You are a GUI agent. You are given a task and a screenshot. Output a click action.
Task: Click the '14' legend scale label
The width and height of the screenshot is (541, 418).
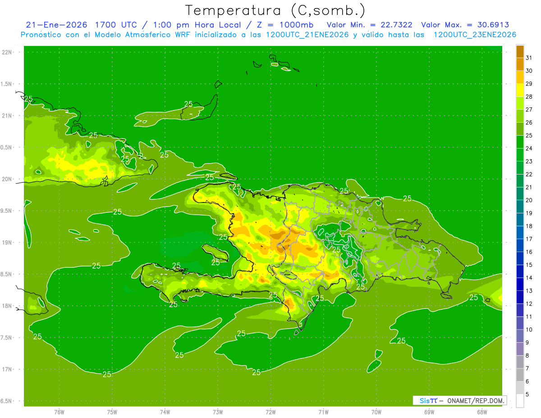pyautogui.click(x=529, y=278)
